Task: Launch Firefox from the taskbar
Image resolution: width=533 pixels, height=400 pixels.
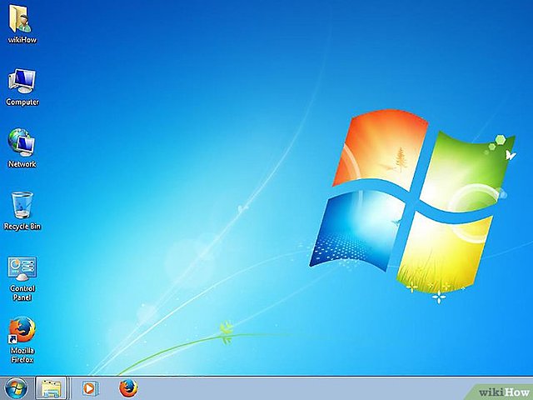Action: pyautogui.click(x=128, y=388)
